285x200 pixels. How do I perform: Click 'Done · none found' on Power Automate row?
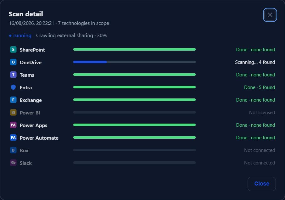(x=255, y=138)
